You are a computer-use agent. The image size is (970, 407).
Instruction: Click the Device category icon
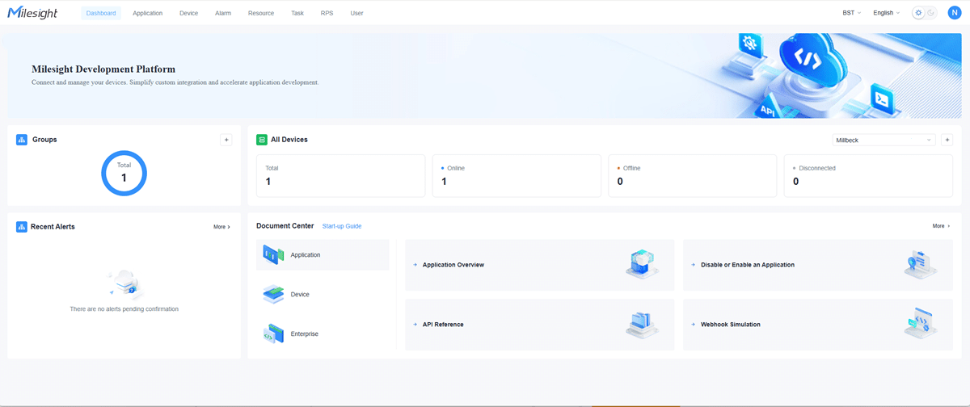(x=273, y=295)
